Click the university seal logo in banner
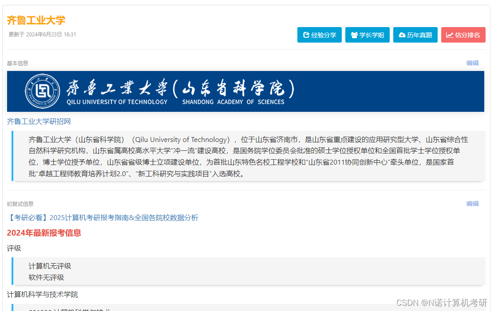 [43, 91]
